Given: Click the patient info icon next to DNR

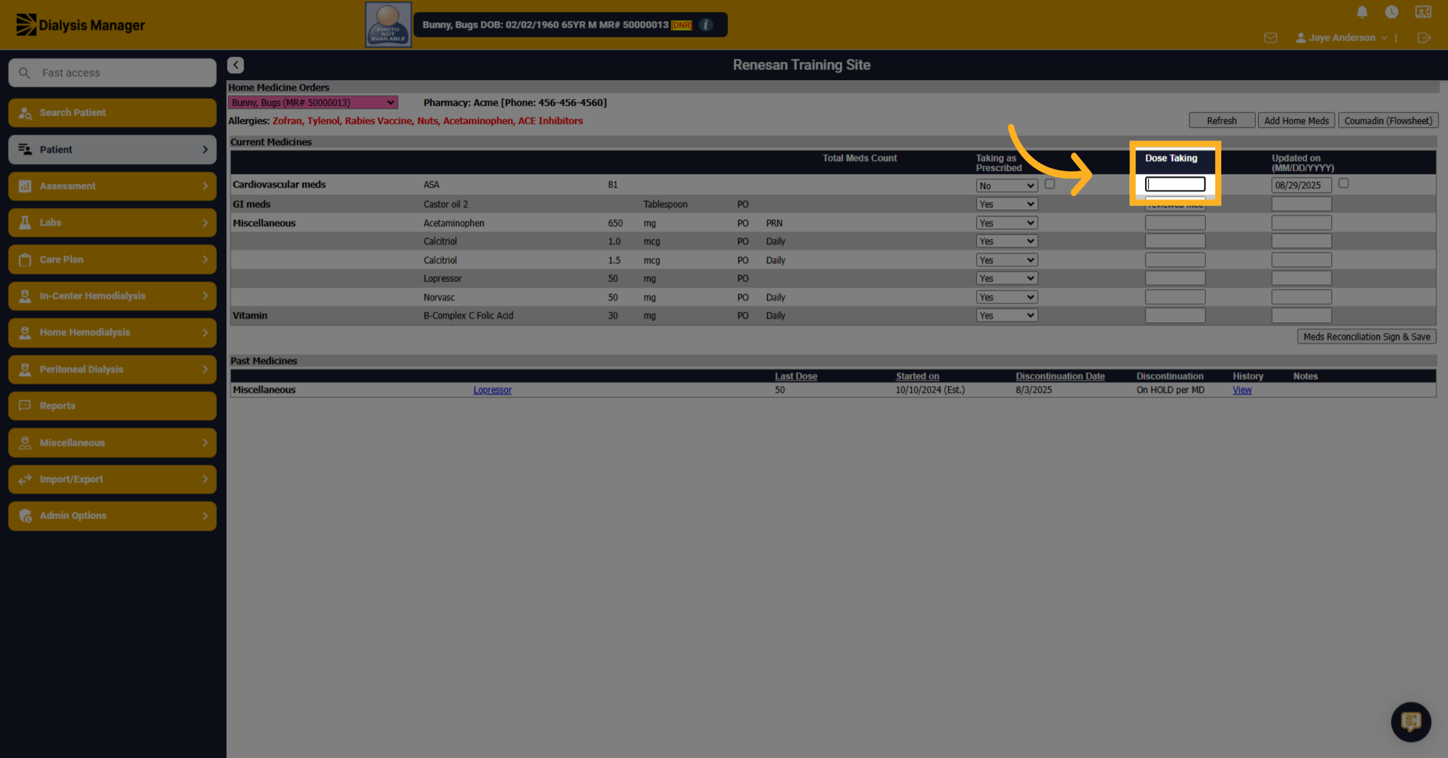Looking at the screenshot, I should [x=705, y=25].
